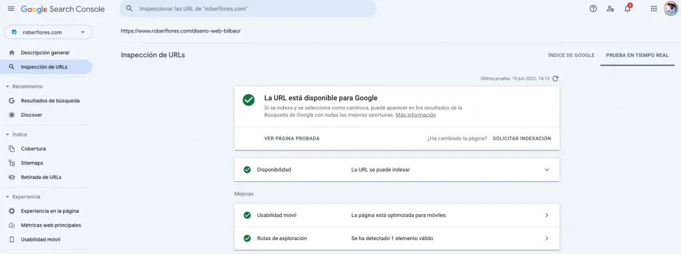681x254 pixels.
Task: Open Experiencia en la página report
Action: tap(50, 211)
